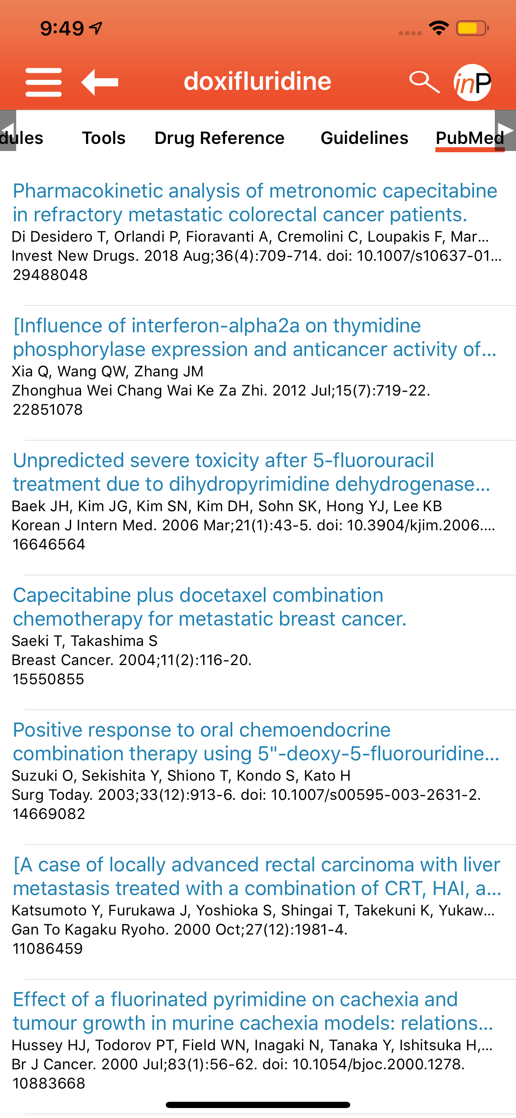The image size is (516, 1118).
Task: Tap the back arrow icon
Action: point(100,82)
